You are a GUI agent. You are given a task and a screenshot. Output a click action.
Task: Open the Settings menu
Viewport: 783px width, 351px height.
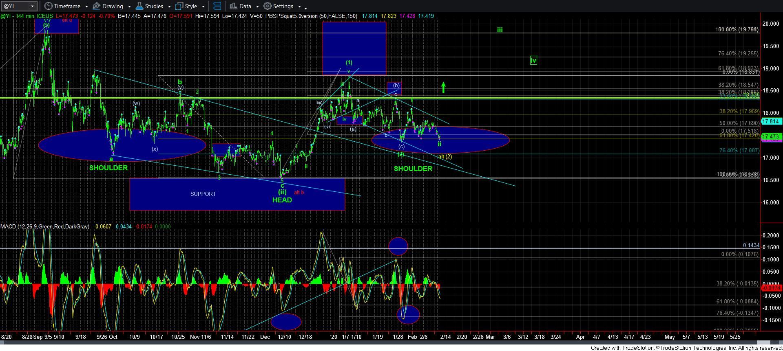point(283,6)
